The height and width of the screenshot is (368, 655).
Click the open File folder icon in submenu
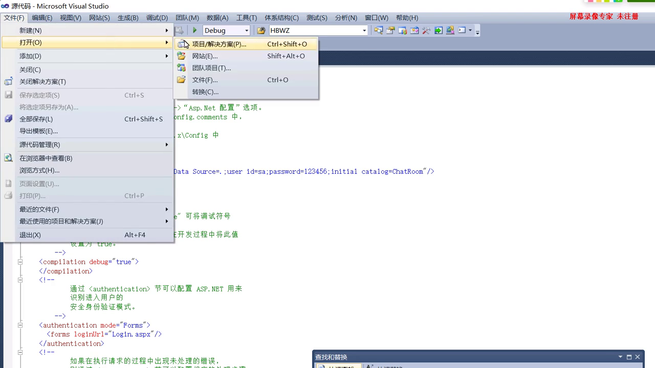182,80
